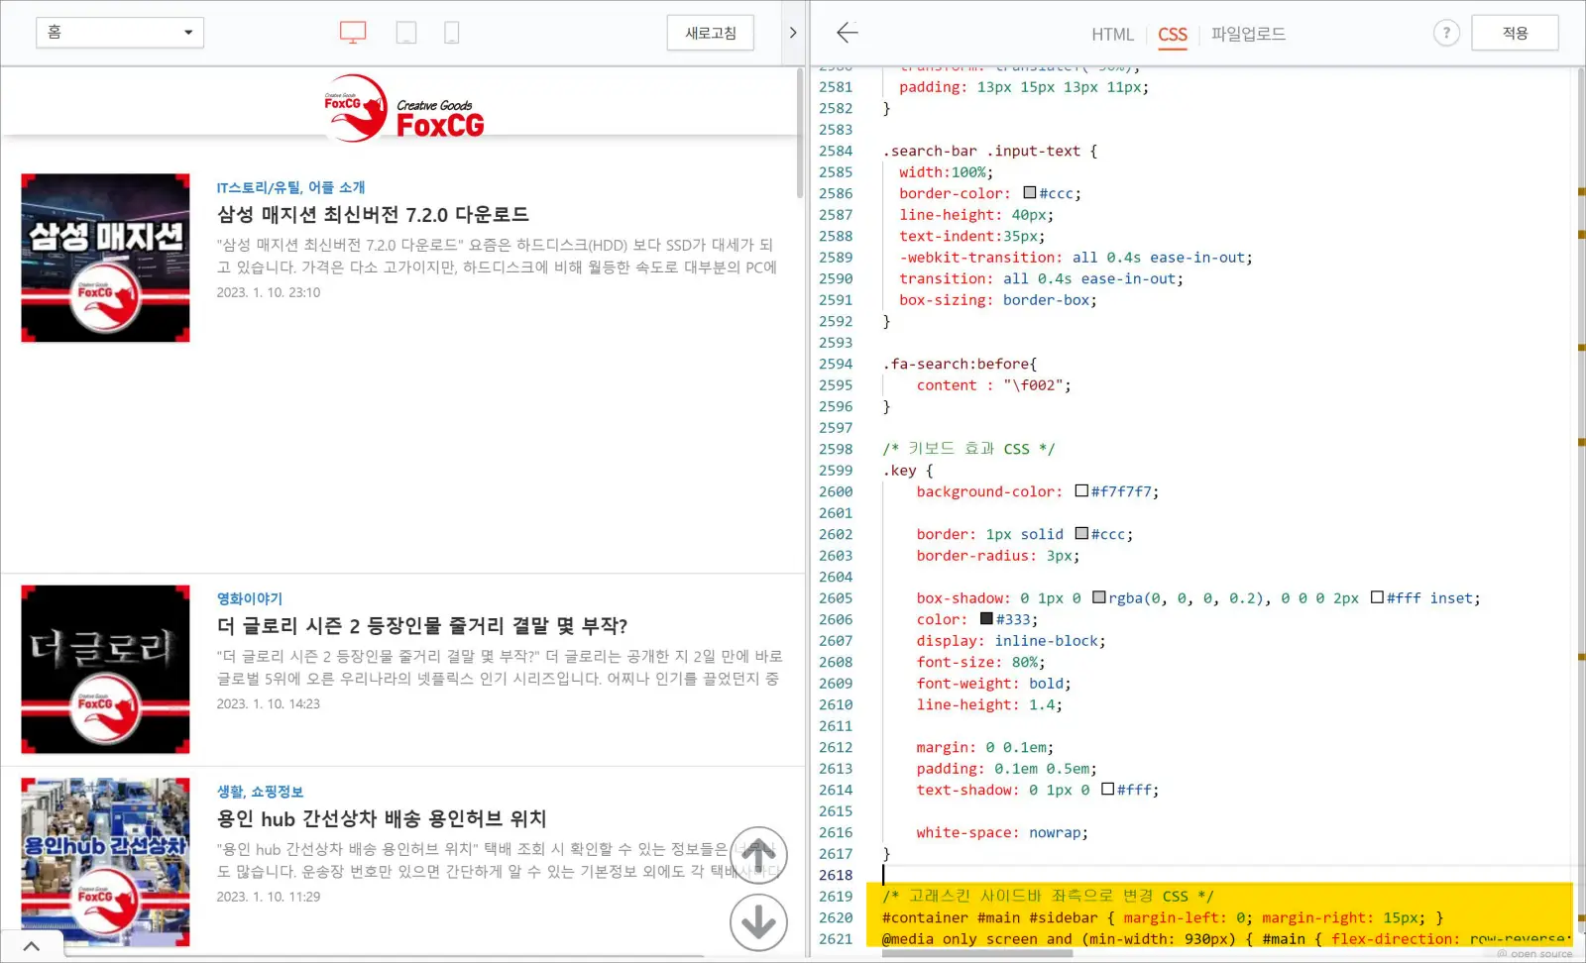Open category link IT스토리/유틸, 어플 소개
The height and width of the screenshot is (963, 1586).
coord(290,187)
